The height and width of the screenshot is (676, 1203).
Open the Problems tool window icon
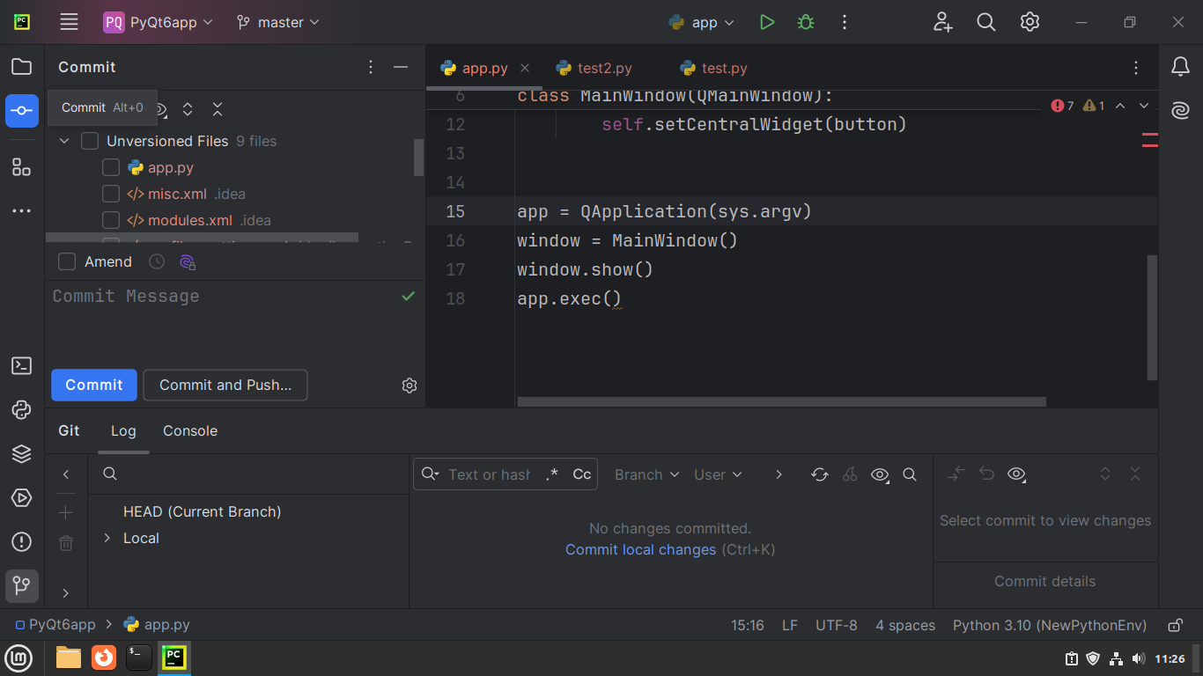click(x=22, y=542)
